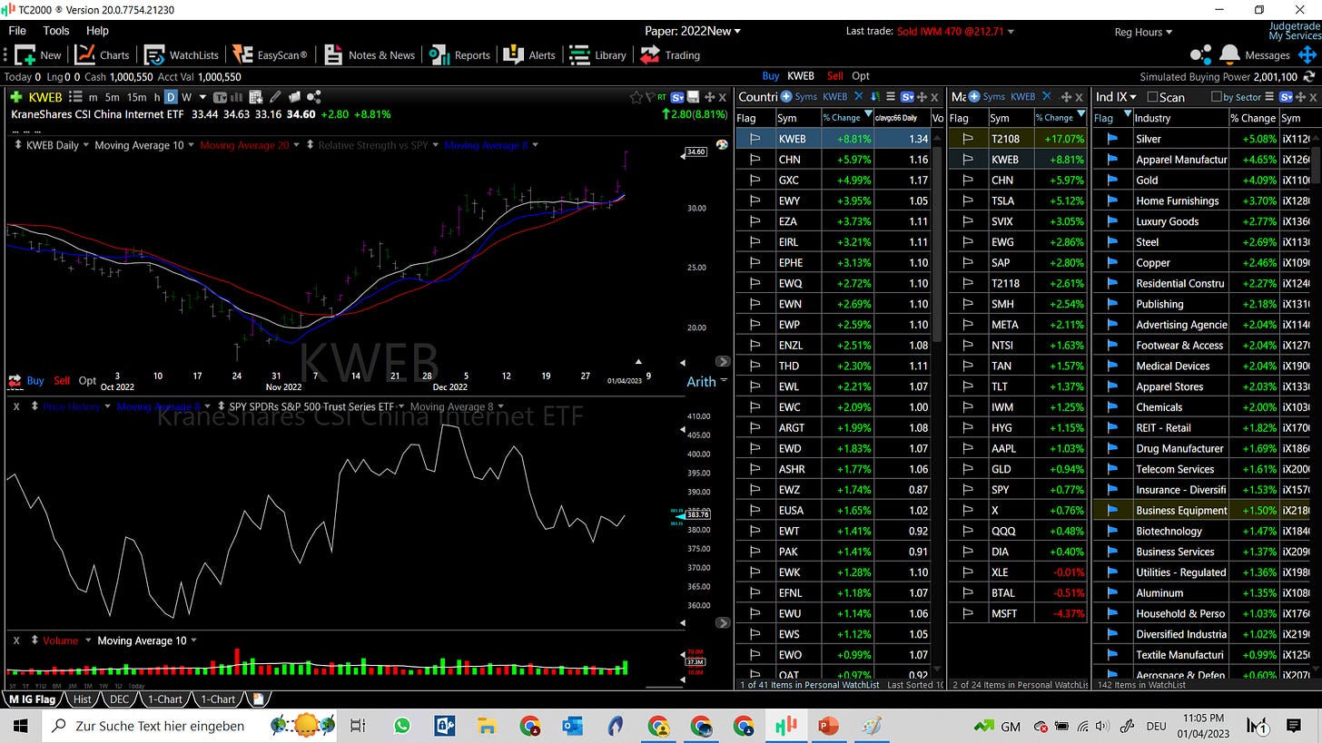Open the Countries watchlist hamburger menu icon
Image resolution: width=1322 pixels, height=743 pixels.
(892, 96)
